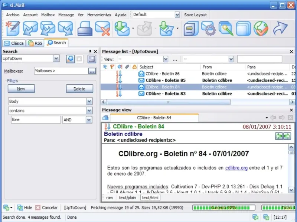Click the globe with checkmark toolbar icon
Viewport: 297px width, 222px height.
tap(261, 28)
